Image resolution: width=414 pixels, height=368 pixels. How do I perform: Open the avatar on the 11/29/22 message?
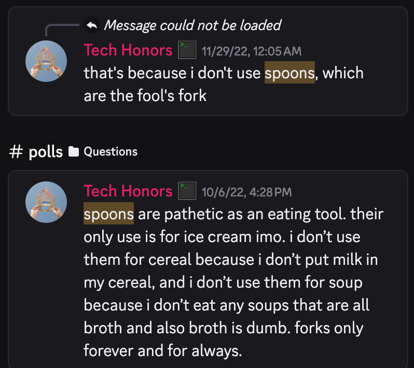46,61
